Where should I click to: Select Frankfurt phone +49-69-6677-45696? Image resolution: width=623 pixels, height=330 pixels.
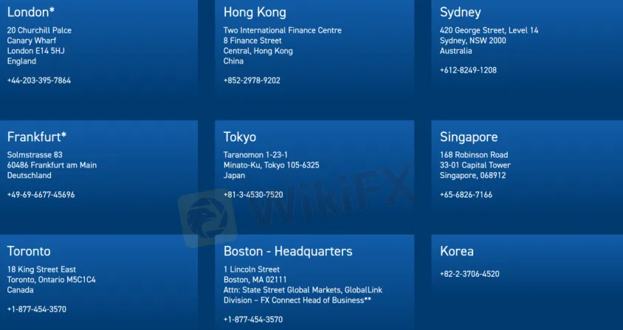click(x=41, y=195)
